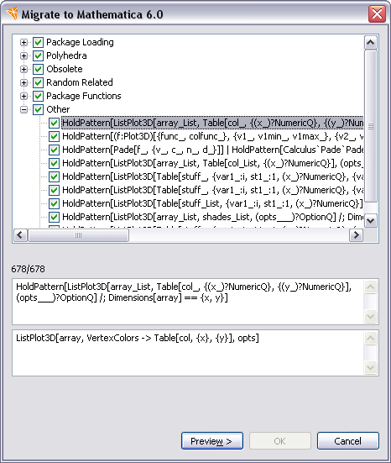391x463 pixels.
Task: Click the Cancel button
Action: coord(348,441)
